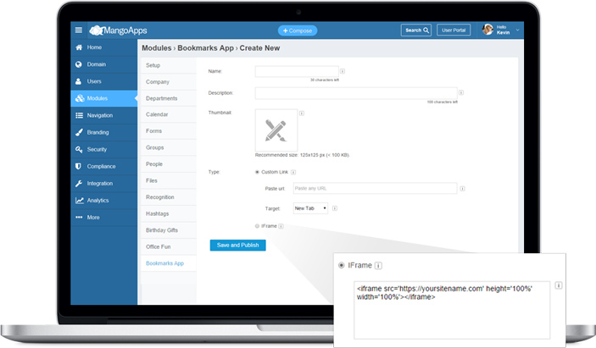Click info icon next to enlarged IFrame label
The height and width of the screenshot is (348, 596).
[378, 266]
